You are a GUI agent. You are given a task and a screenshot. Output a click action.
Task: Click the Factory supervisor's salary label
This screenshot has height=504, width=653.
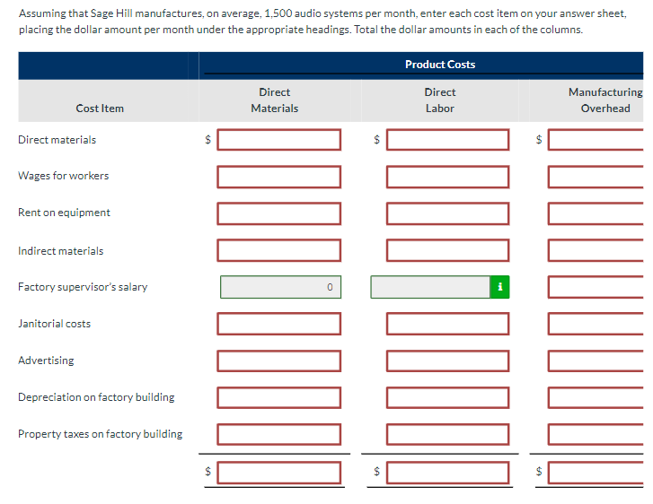coord(83,287)
